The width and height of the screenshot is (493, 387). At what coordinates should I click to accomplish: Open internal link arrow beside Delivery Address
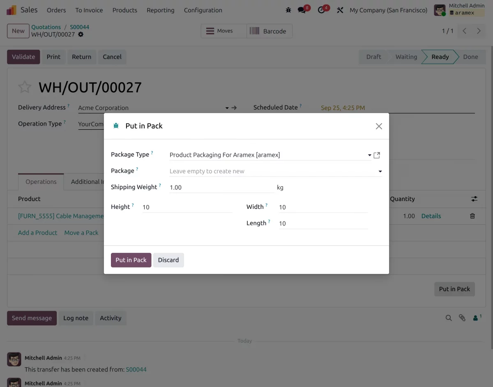234,108
